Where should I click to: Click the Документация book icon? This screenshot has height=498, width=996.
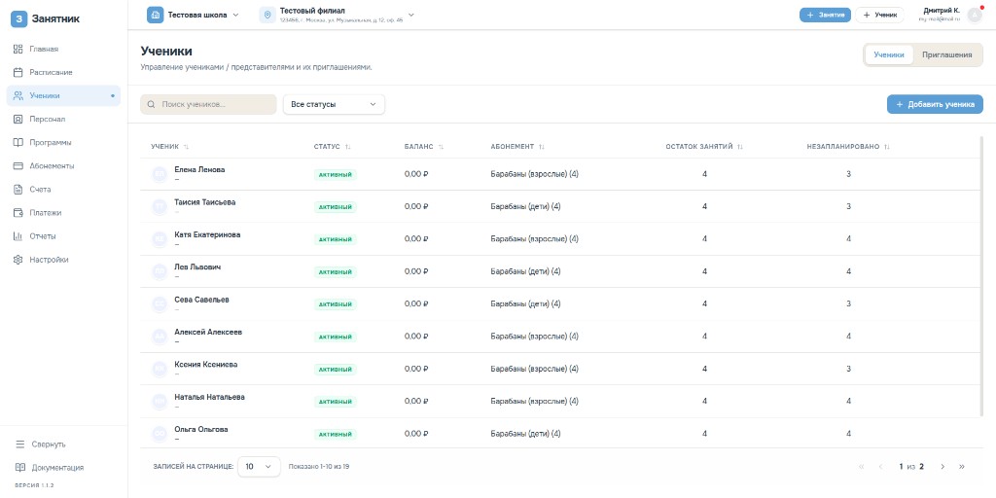pos(20,468)
